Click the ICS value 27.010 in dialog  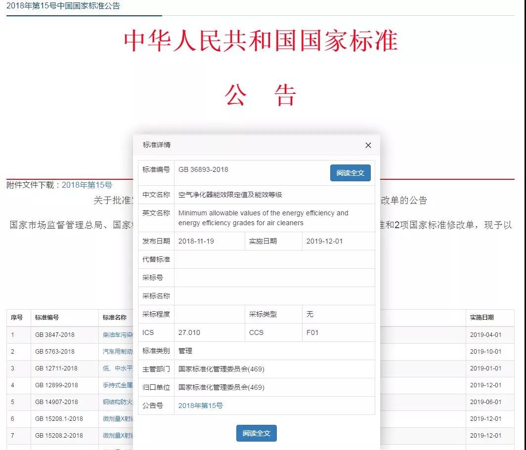click(x=189, y=332)
